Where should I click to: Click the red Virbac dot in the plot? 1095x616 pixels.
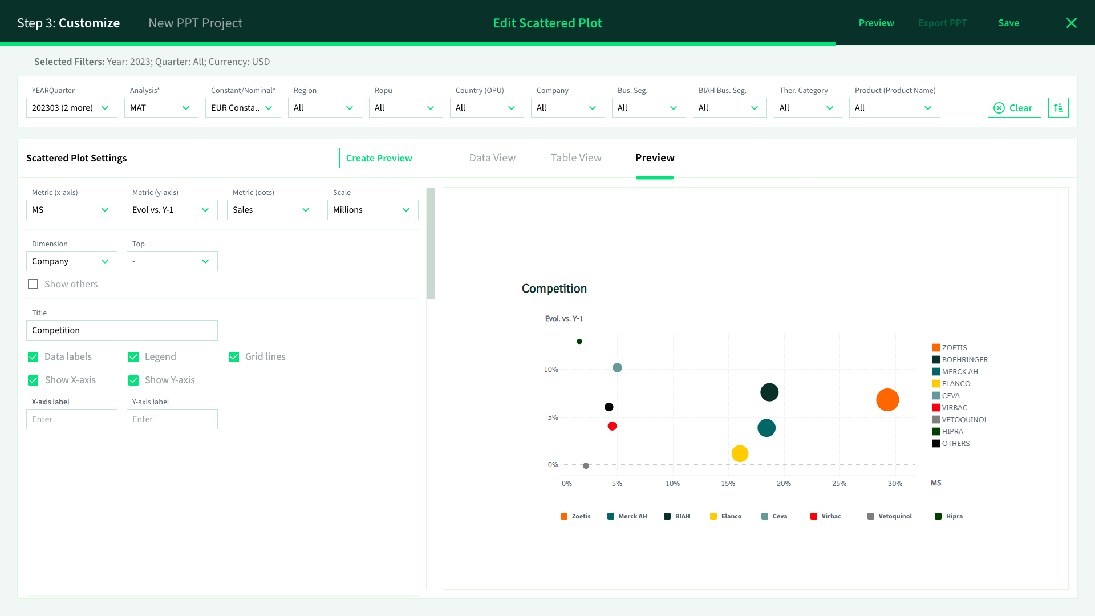(612, 426)
